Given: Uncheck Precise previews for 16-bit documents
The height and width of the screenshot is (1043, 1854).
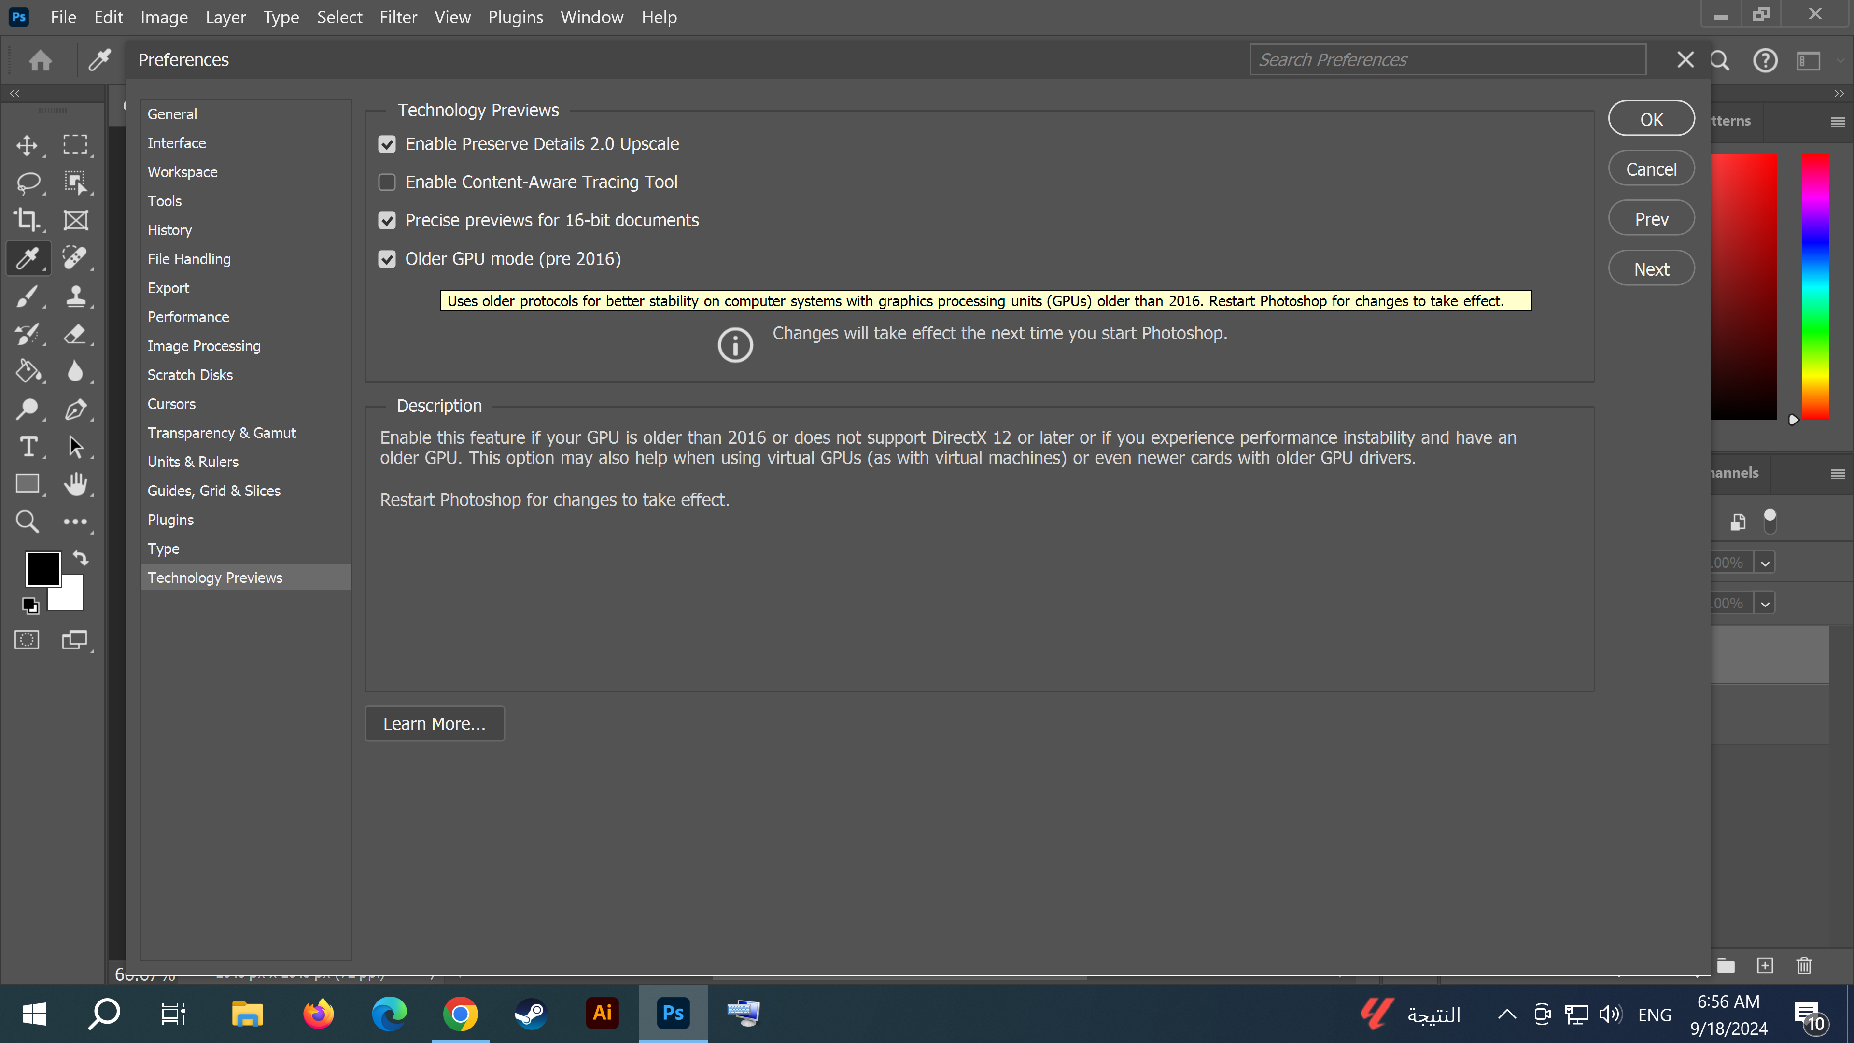Looking at the screenshot, I should click(387, 220).
